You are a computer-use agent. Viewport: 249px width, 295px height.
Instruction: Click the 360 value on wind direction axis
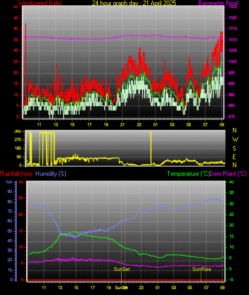(18, 131)
